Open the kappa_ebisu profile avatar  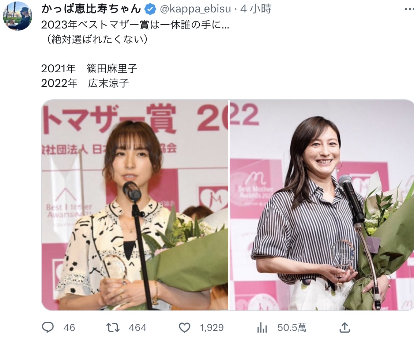click(18, 16)
